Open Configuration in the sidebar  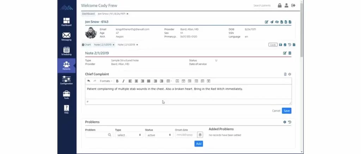(x=66, y=80)
